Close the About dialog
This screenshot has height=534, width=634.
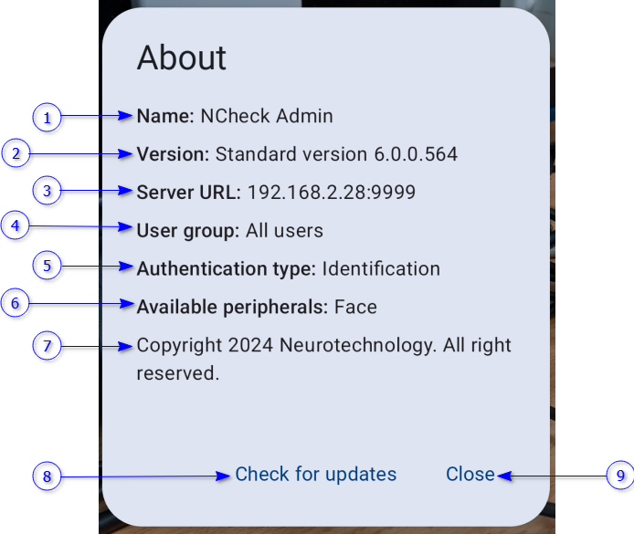click(470, 474)
